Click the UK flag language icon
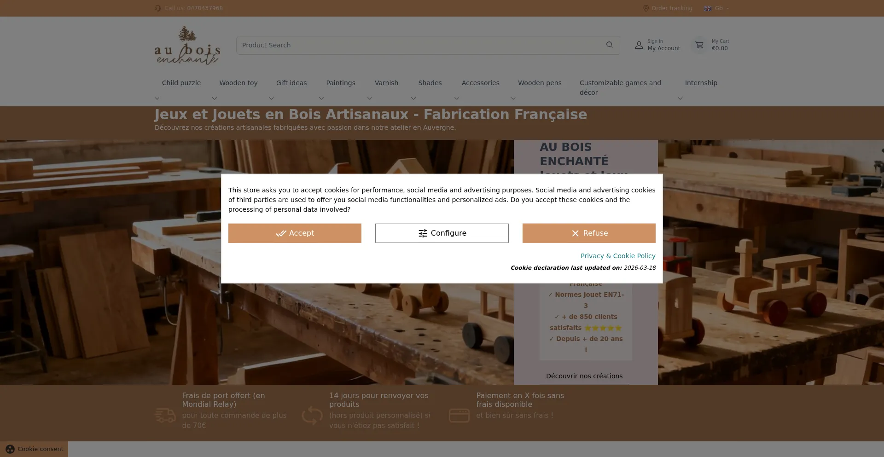The image size is (884, 457). pos(708,8)
